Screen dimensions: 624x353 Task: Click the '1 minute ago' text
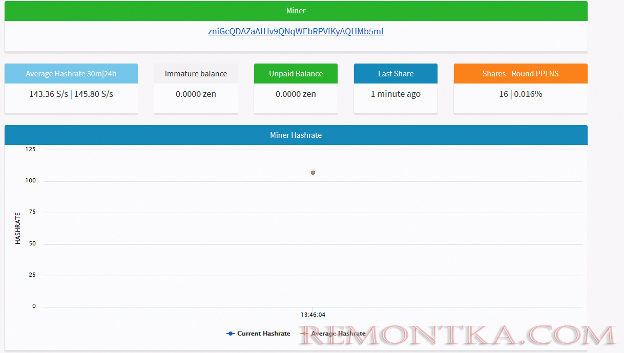click(396, 94)
